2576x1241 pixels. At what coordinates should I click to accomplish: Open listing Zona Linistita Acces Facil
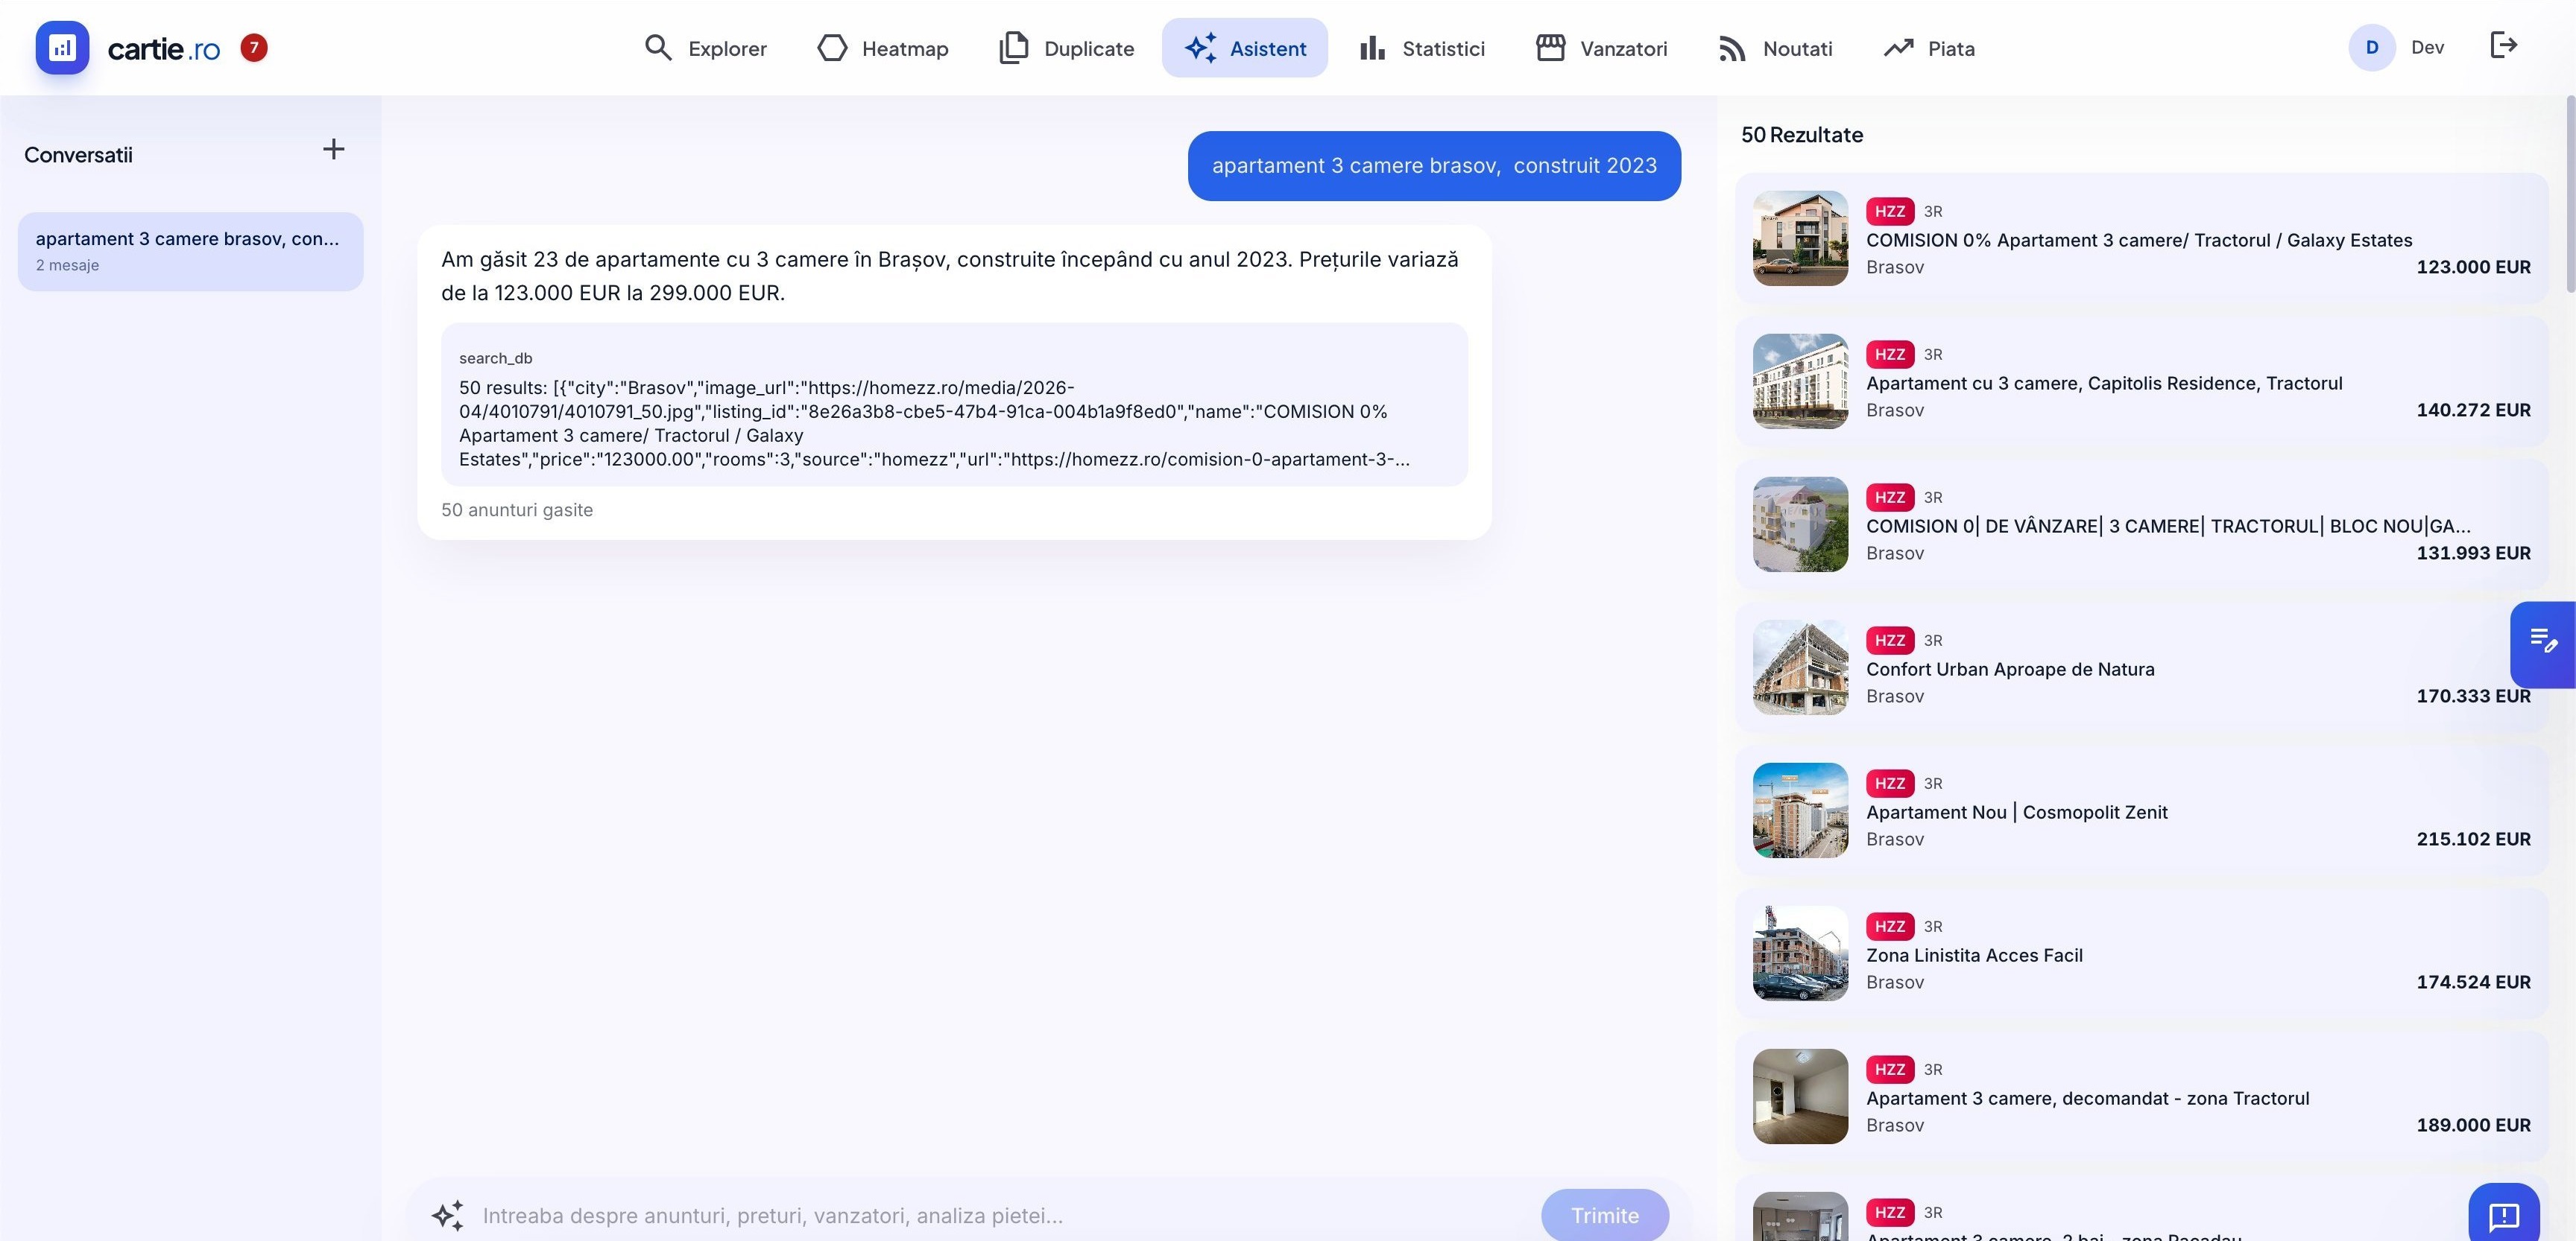tap(2141, 953)
